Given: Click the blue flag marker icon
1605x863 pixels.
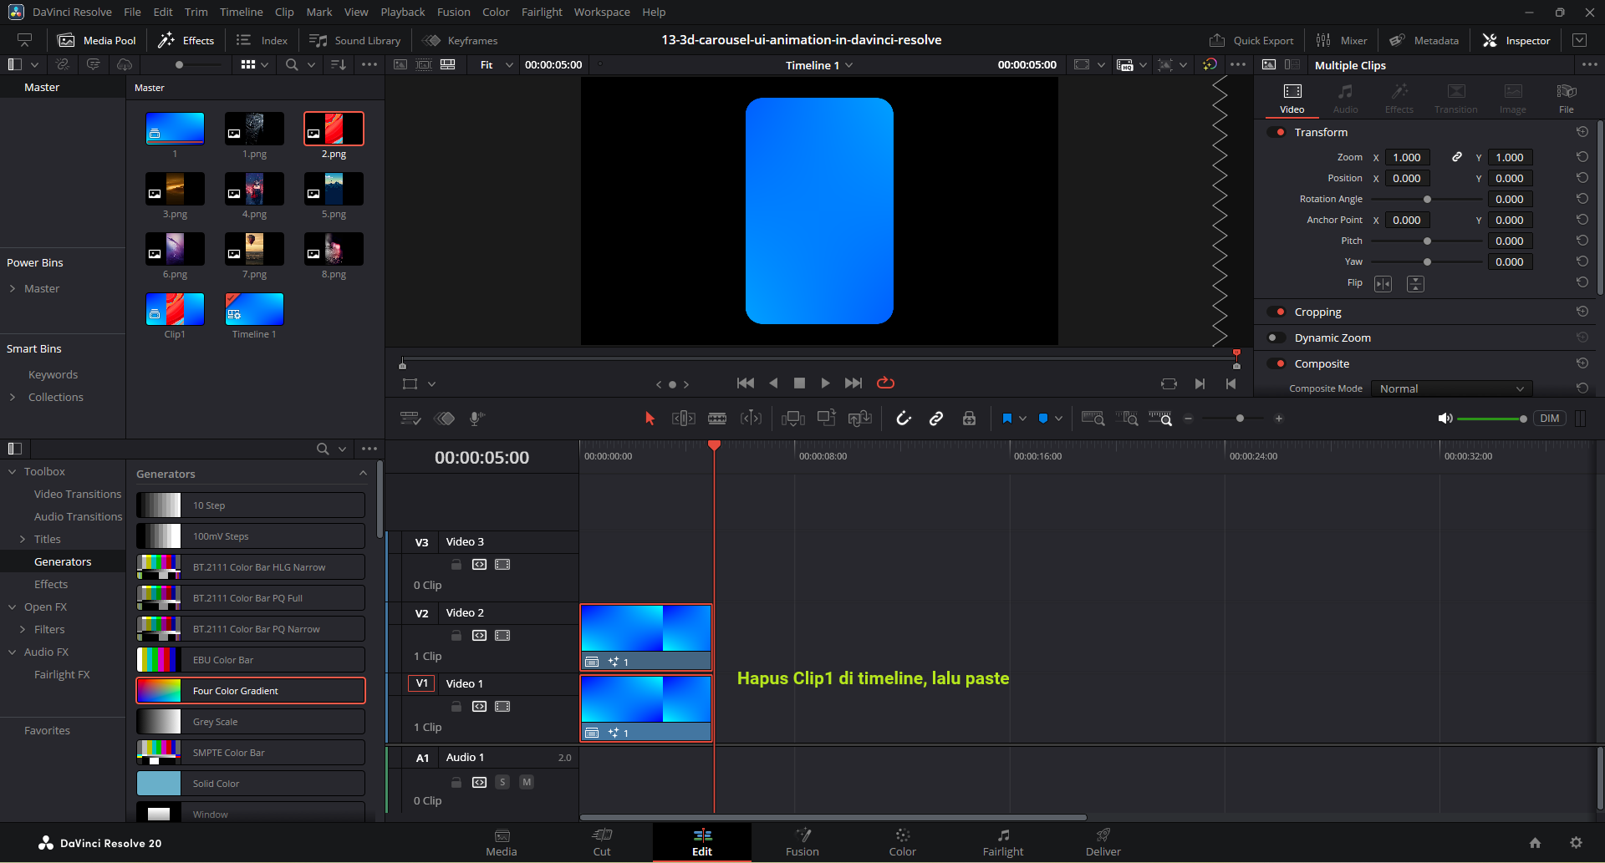Looking at the screenshot, I should pyautogui.click(x=1006, y=419).
